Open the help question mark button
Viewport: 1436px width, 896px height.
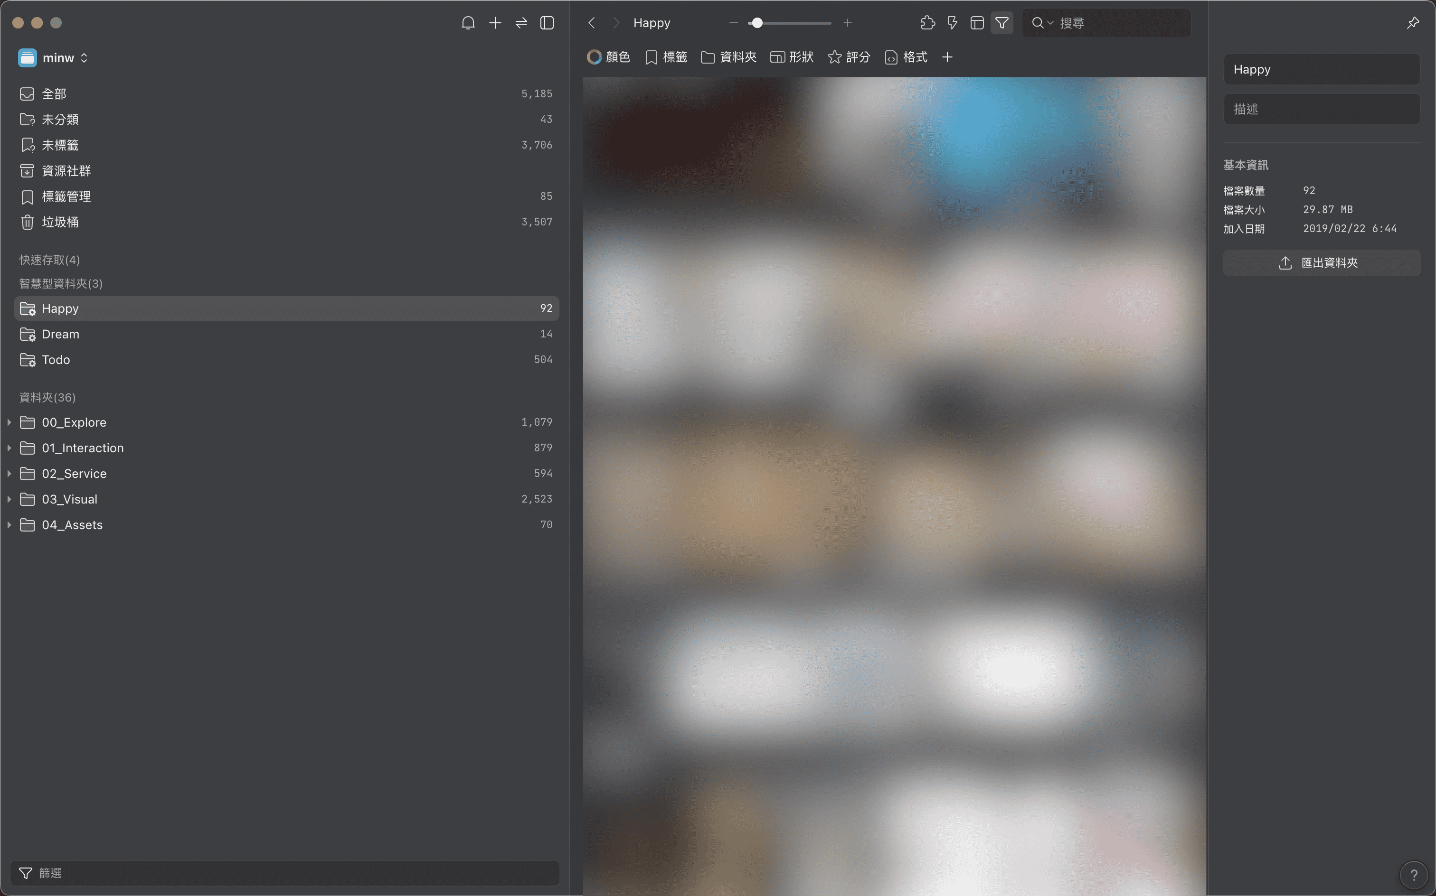1414,875
